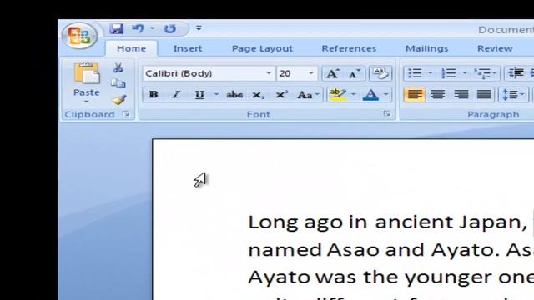Open the line spacing options
This screenshot has width=534, height=300.
(x=513, y=94)
